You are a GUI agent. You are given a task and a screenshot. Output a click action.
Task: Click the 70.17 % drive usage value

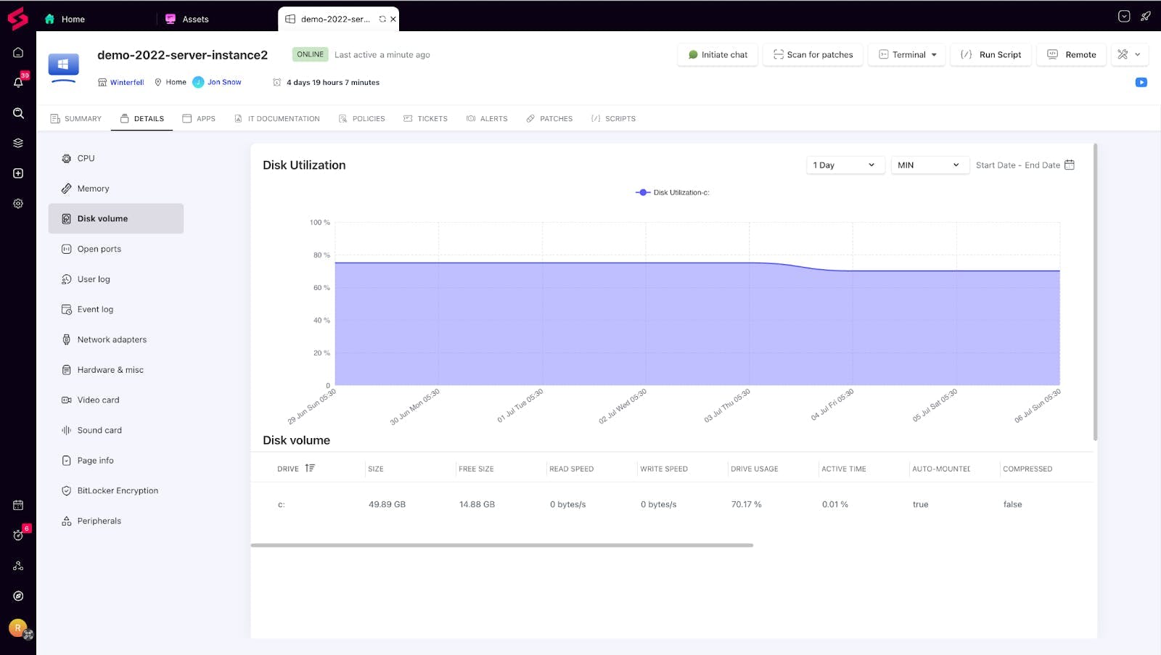(746, 504)
